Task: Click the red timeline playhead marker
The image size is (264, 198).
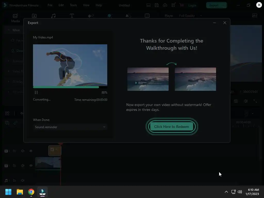Action: coord(61,144)
